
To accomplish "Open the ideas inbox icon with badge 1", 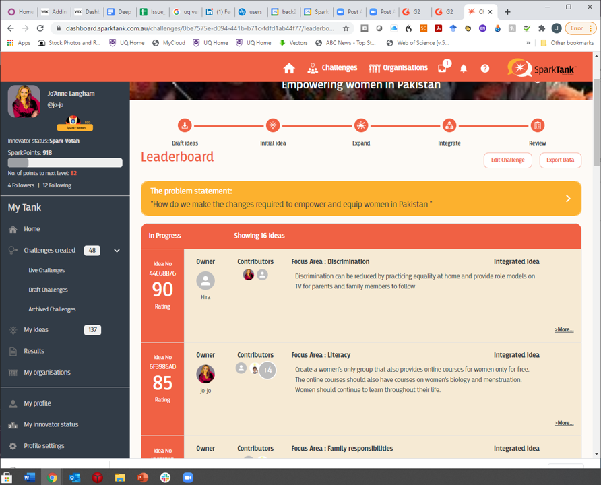I will [441, 68].
